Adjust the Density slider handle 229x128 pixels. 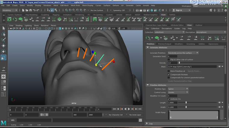[179, 63]
